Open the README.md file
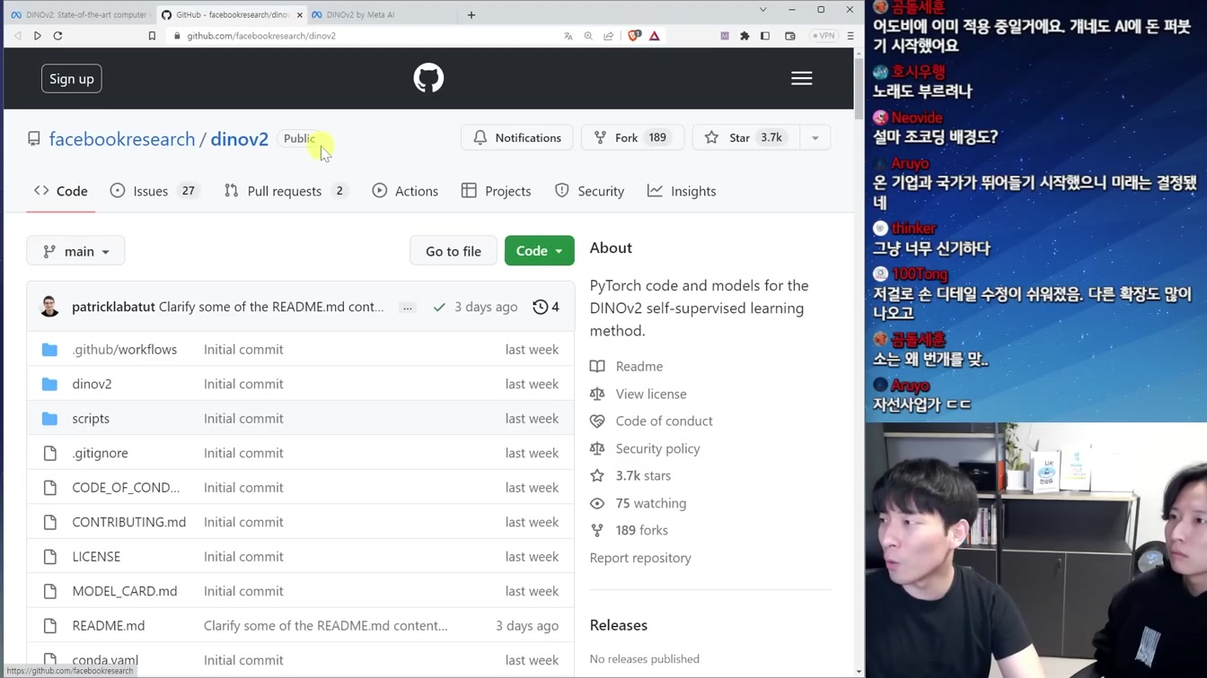This screenshot has width=1207, height=678. 109,626
